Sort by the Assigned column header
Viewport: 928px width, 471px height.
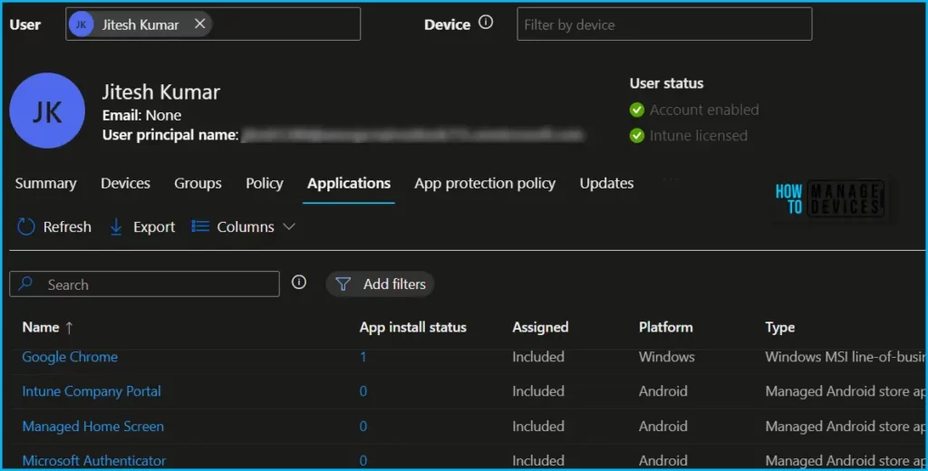click(540, 327)
